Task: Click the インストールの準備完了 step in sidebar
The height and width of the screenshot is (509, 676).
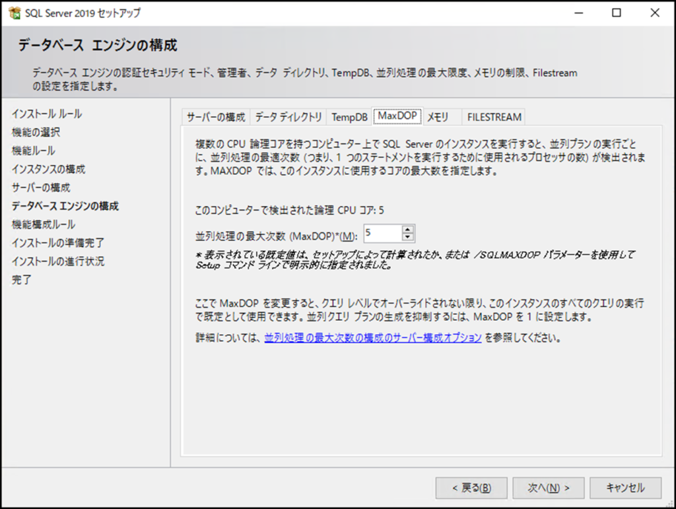Action: pyautogui.click(x=58, y=243)
